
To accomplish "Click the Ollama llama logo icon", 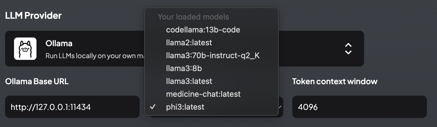I will [25, 49].
